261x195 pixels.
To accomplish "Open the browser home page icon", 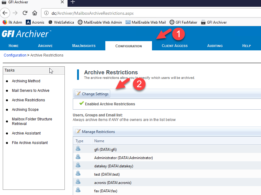I will [x=35, y=13].
